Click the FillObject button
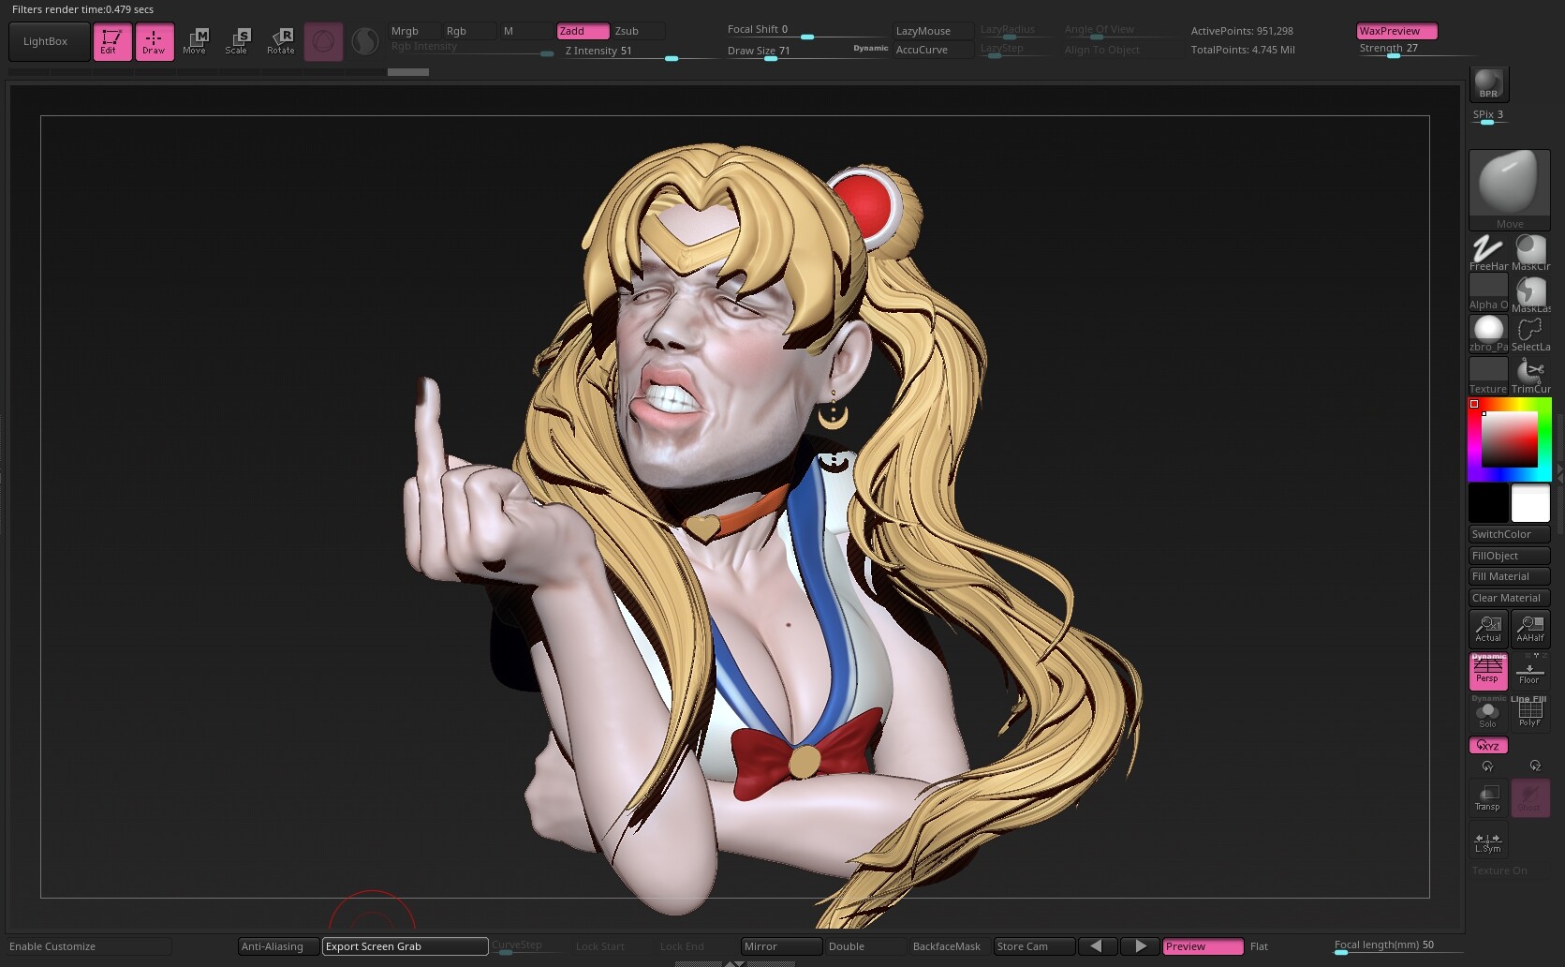The image size is (1565, 967). pos(1509,556)
